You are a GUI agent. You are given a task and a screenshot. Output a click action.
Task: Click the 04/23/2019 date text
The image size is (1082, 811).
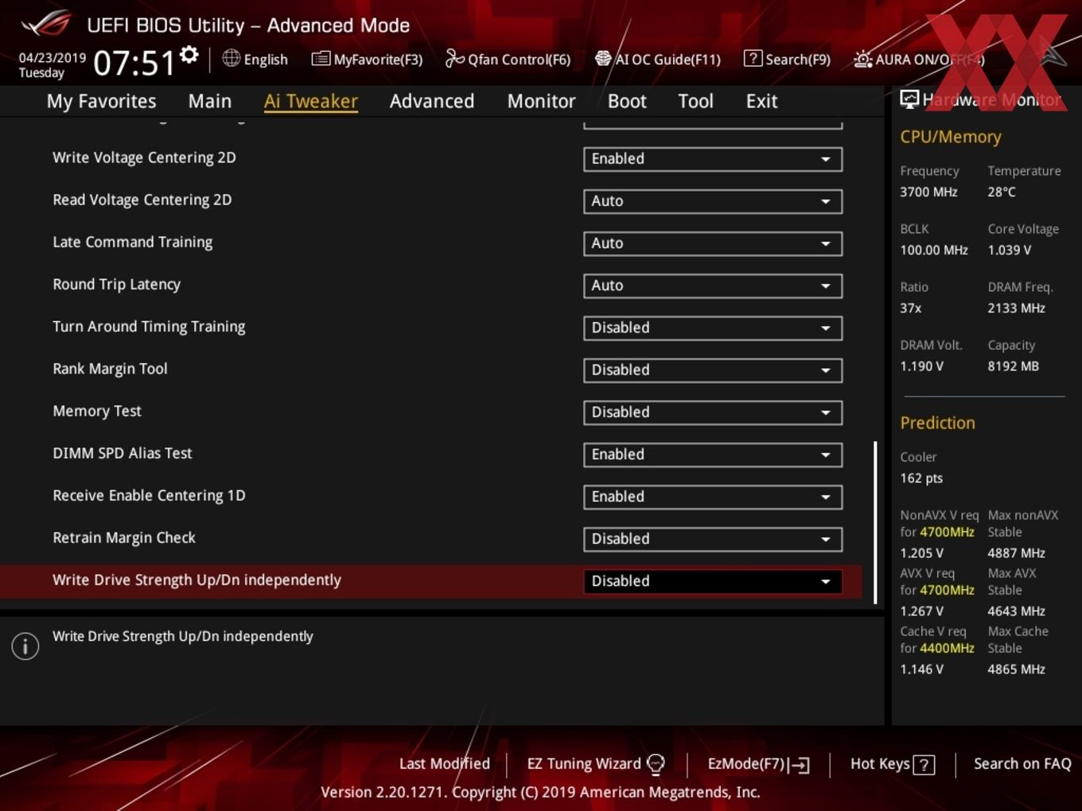pyautogui.click(x=53, y=57)
